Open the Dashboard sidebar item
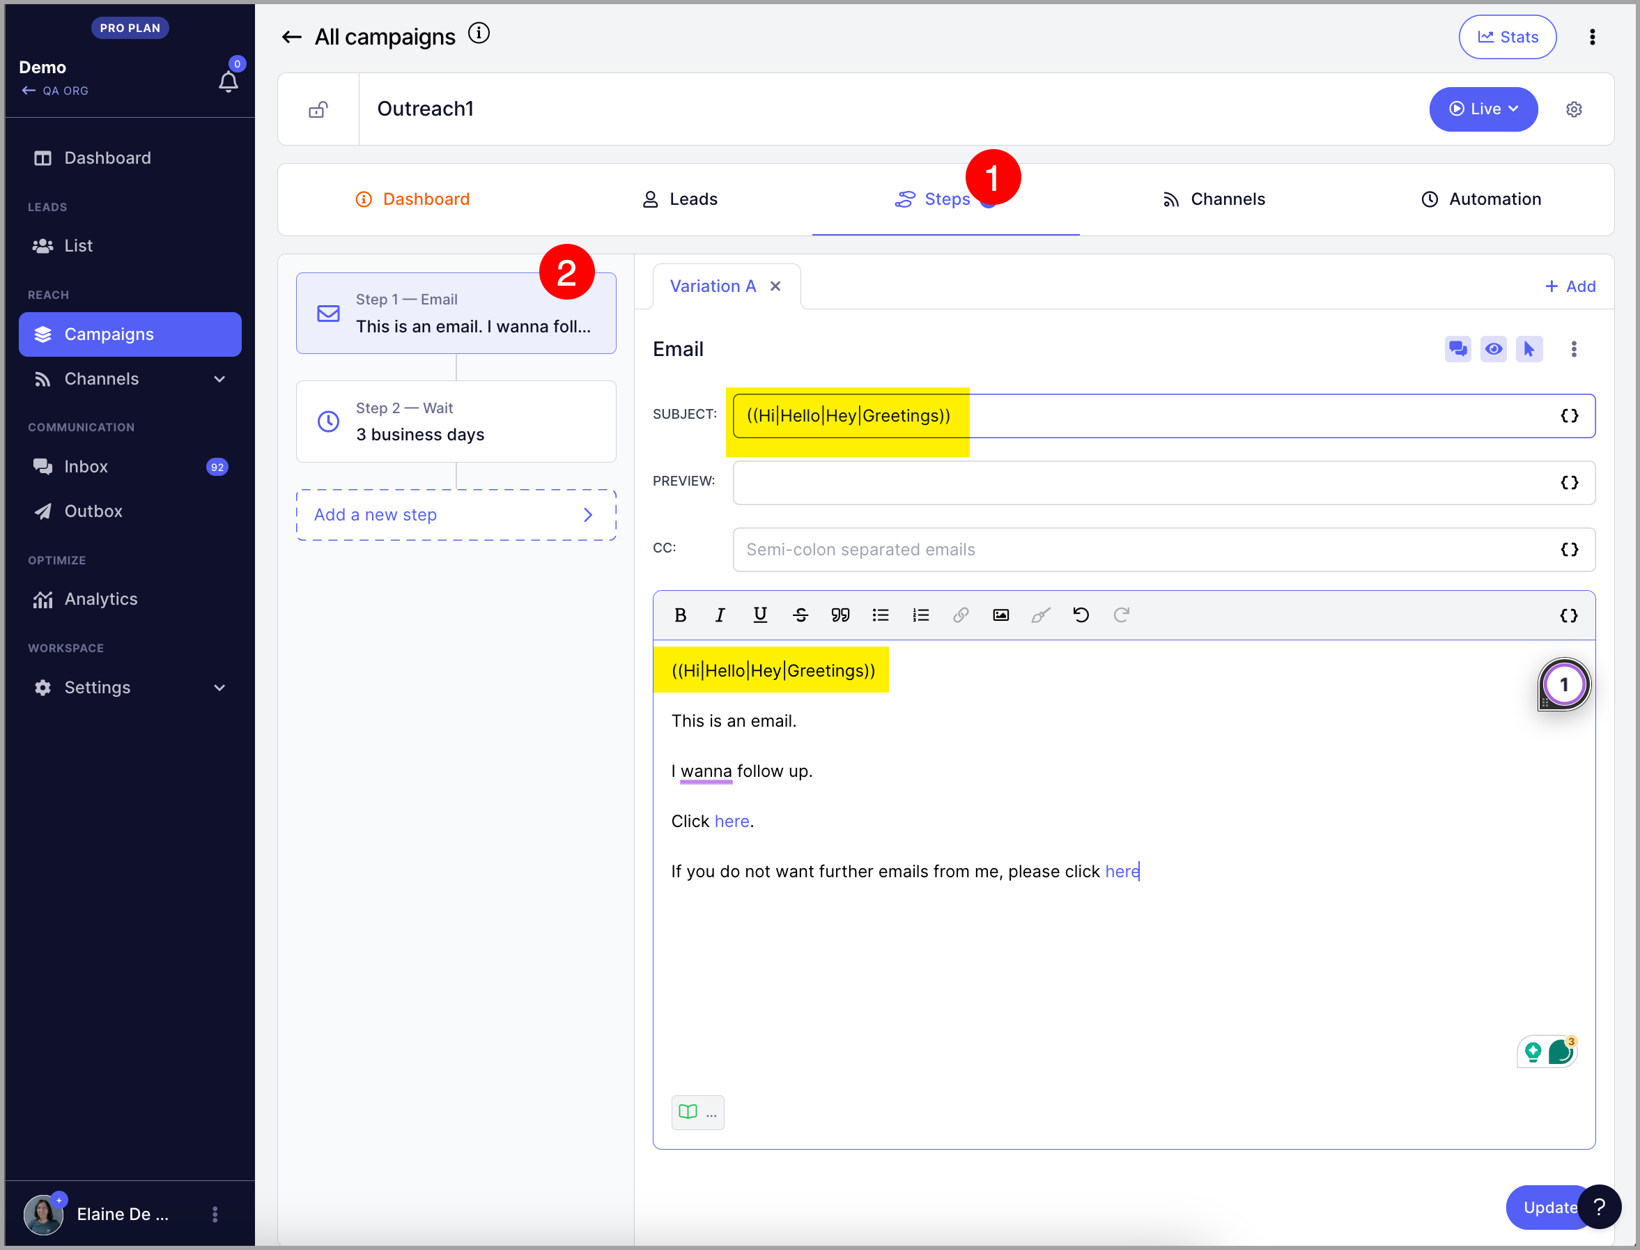Screen dimensions: 1640x1250 (x=130, y=157)
